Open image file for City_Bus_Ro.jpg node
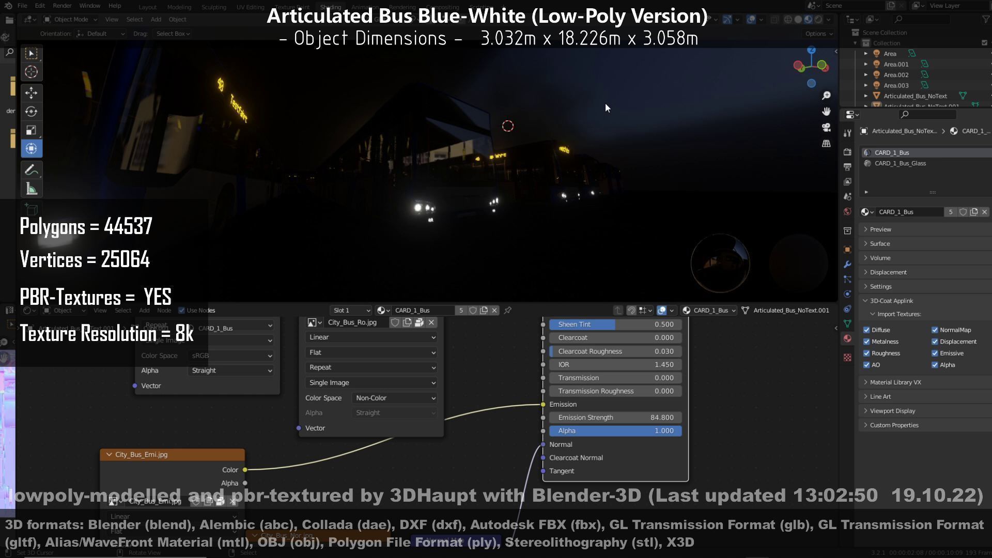 point(419,322)
